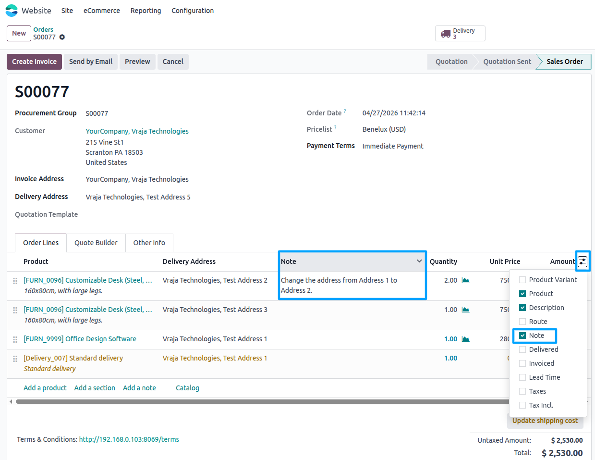Open the Delivery truck smart button

(x=460, y=34)
